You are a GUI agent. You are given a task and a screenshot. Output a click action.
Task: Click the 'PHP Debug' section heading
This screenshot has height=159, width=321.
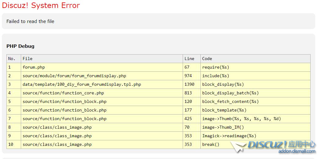(21, 46)
